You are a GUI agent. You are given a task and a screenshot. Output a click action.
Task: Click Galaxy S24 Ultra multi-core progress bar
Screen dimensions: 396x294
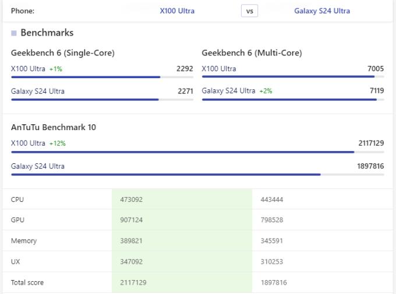pyautogui.click(x=293, y=100)
